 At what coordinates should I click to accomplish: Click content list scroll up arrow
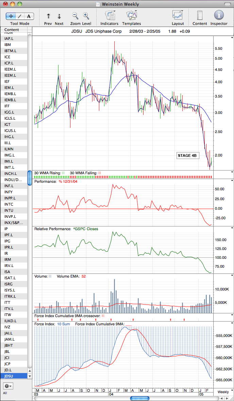pyautogui.click(x=30, y=371)
